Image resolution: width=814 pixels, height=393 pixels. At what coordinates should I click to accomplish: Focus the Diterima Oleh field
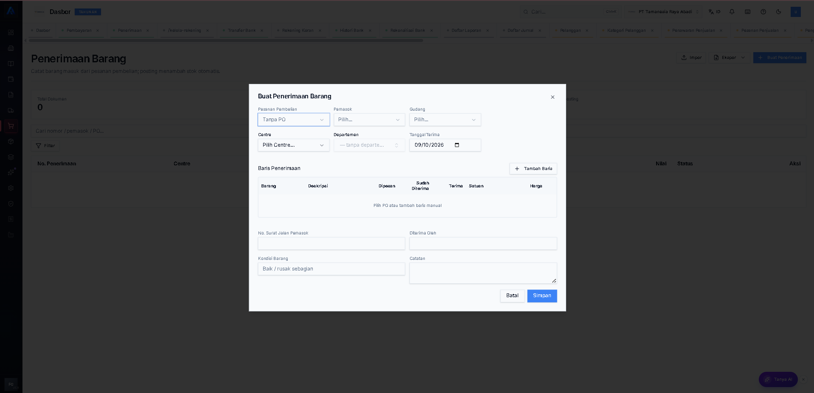pyautogui.click(x=483, y=243)
